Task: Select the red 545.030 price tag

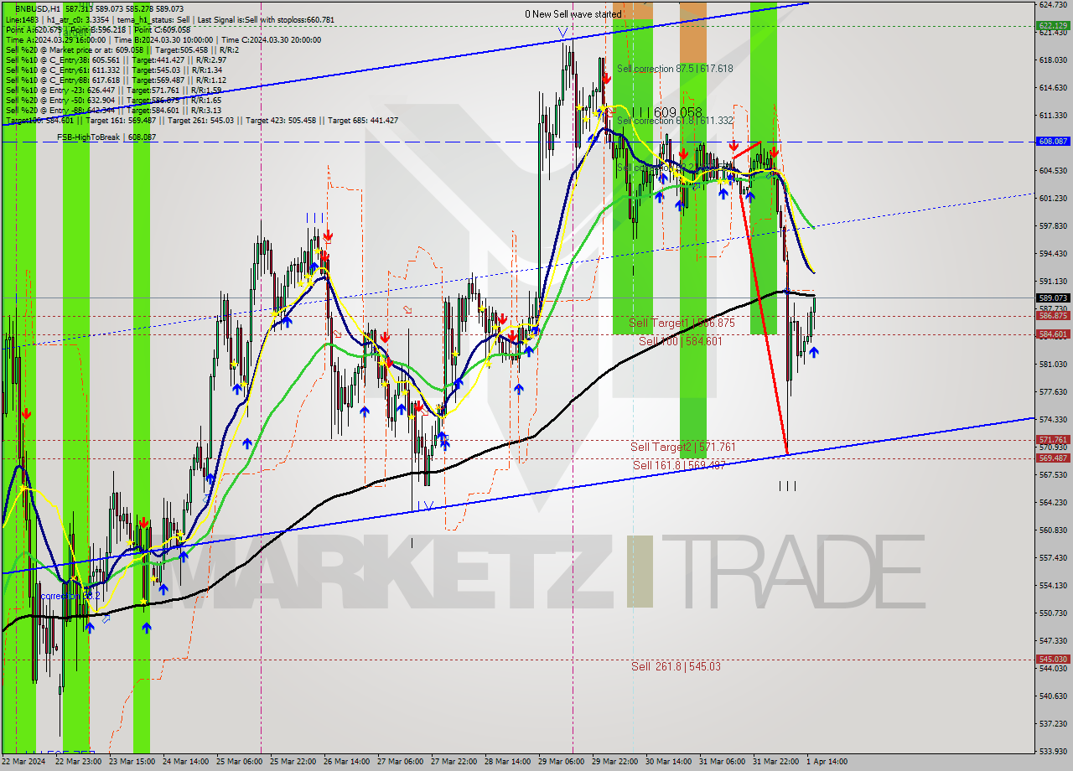Action: click(x=1053, y=660)
